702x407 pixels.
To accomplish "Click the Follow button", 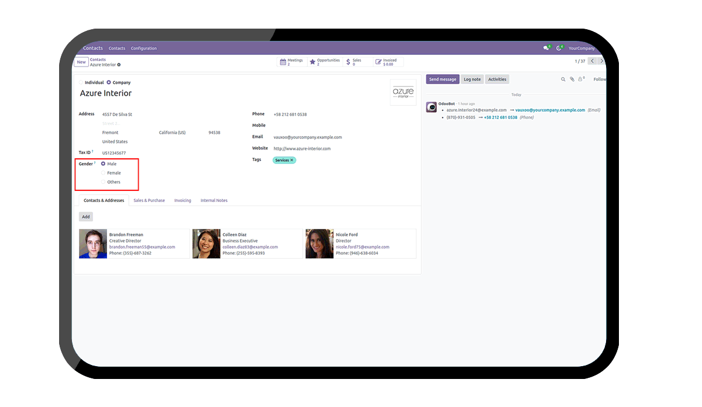I will [600, 79].
